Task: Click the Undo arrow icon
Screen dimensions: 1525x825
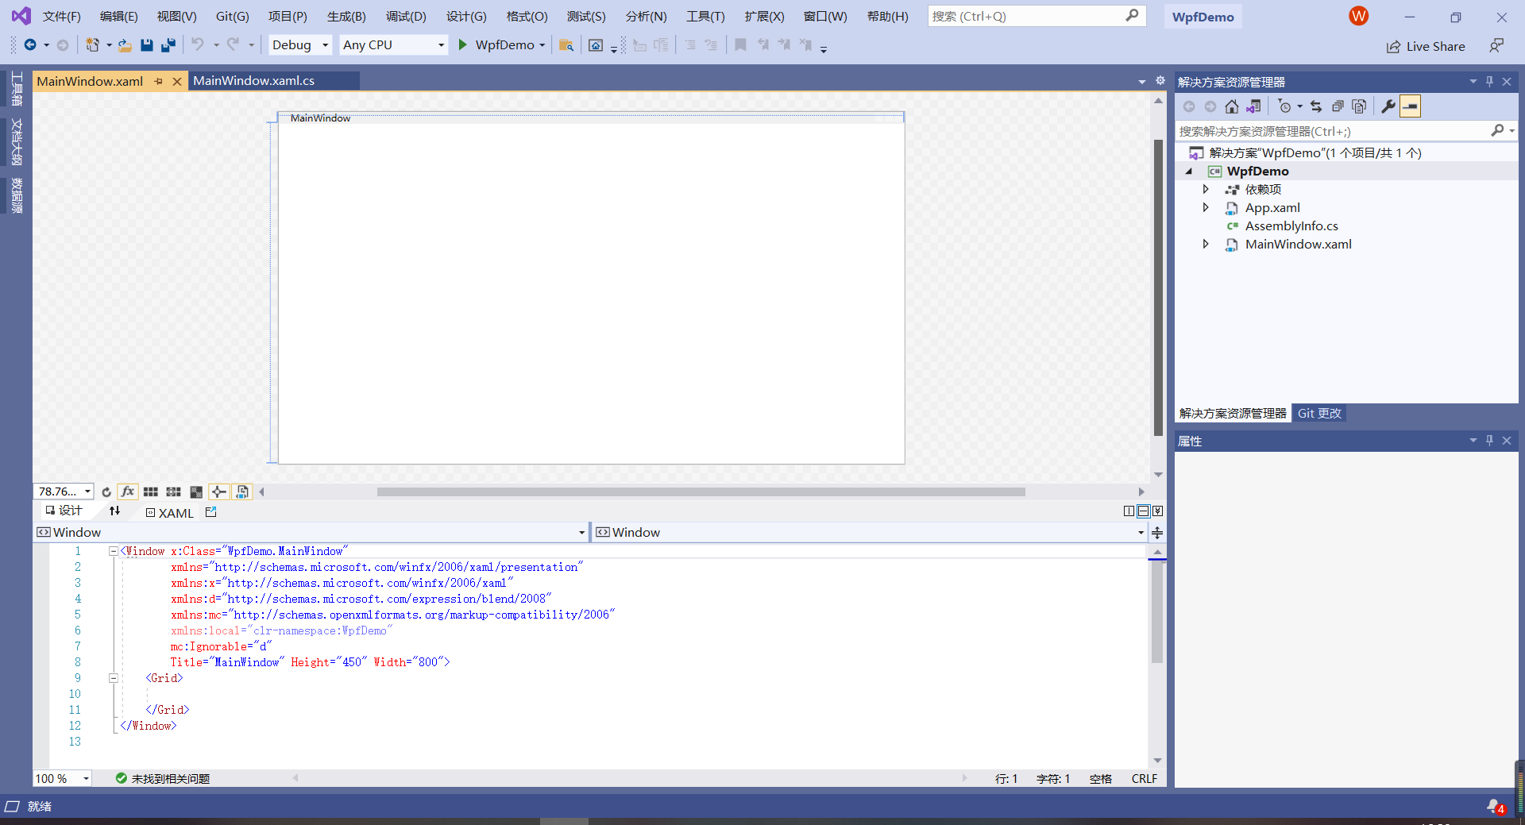Action: pos(198,45)
